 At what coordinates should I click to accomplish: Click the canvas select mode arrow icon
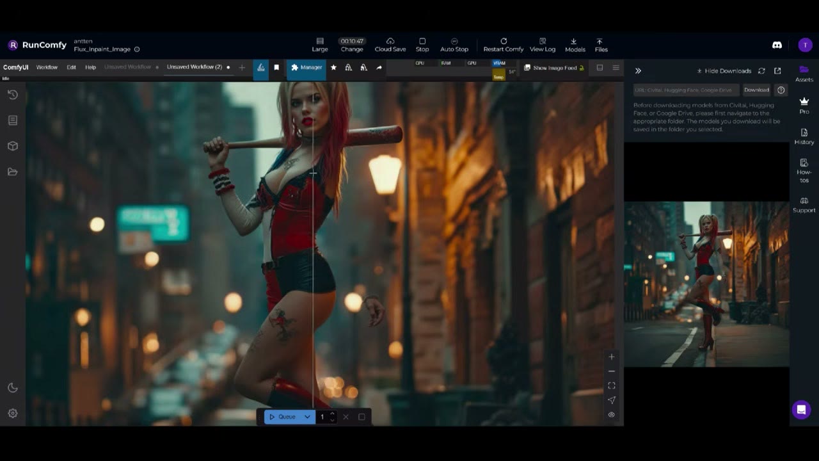[x=612, y=400]
